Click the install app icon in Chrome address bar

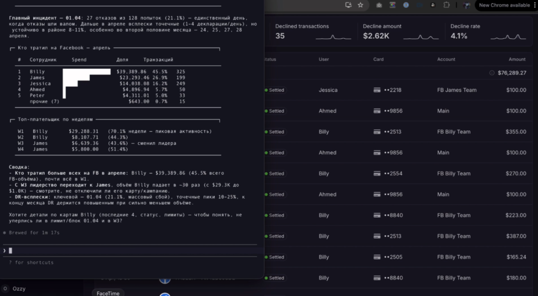(x=349, y=5)
